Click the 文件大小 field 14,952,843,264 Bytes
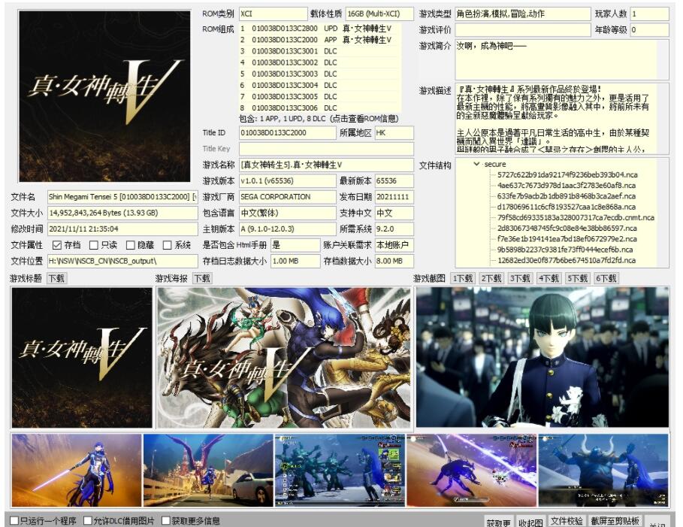 pyautogui.click(x=122, y=214)
